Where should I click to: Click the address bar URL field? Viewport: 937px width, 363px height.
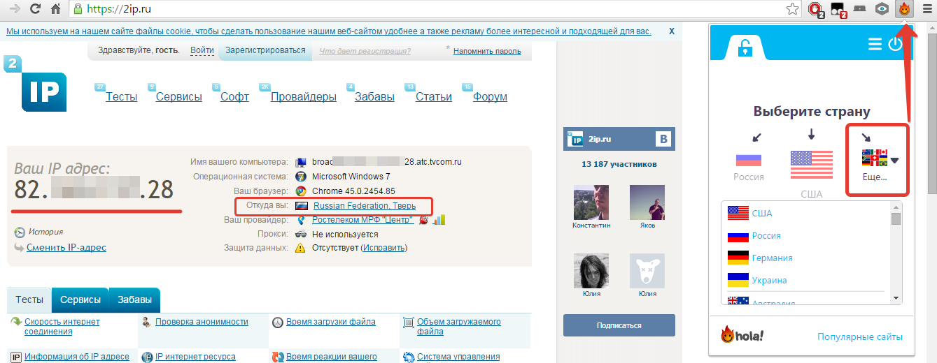click(x=434, y=9)
